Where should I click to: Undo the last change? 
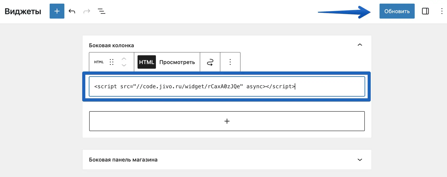72,11
